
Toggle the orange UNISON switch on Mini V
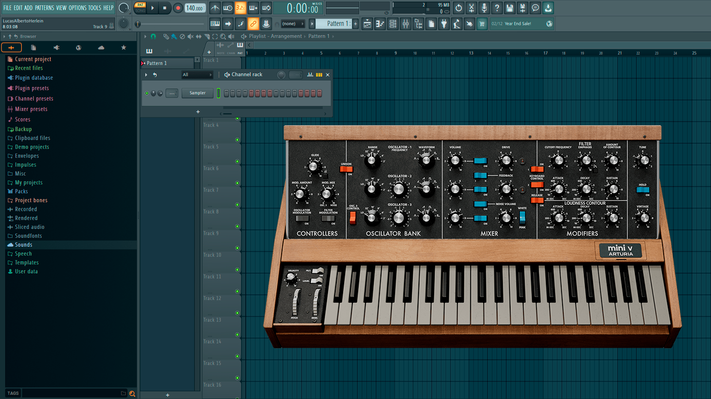[346, 169]
